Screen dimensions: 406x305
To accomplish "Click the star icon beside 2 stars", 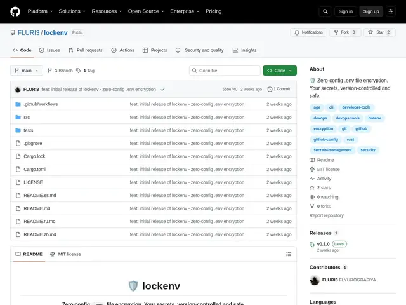I will (312, 188).
